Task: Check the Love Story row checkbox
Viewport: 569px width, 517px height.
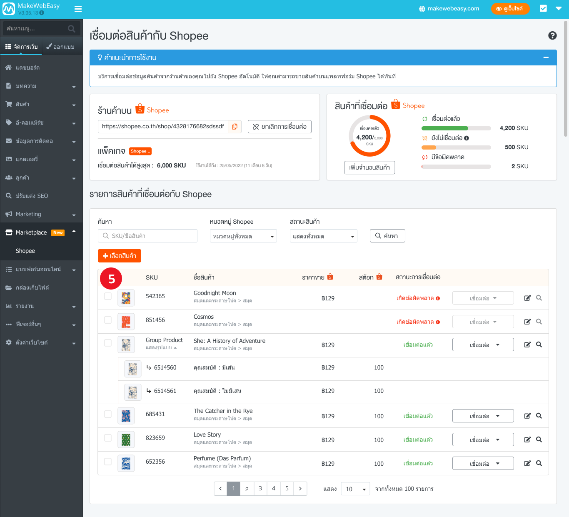Action: point(108,438)
